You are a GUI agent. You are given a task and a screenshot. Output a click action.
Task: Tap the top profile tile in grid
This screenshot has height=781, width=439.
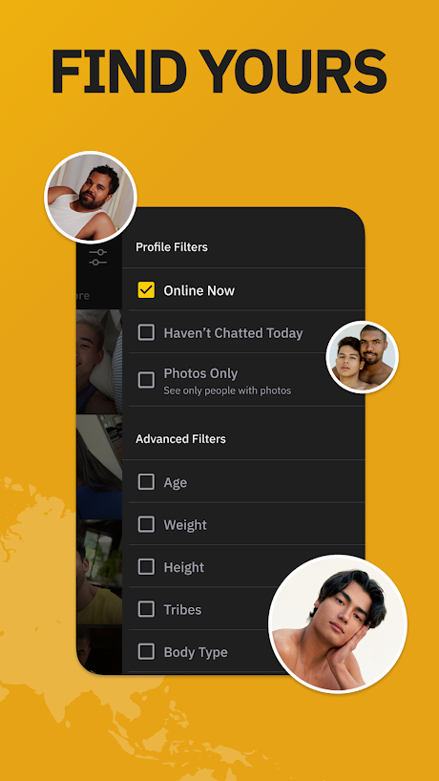(x=99, y=362)
